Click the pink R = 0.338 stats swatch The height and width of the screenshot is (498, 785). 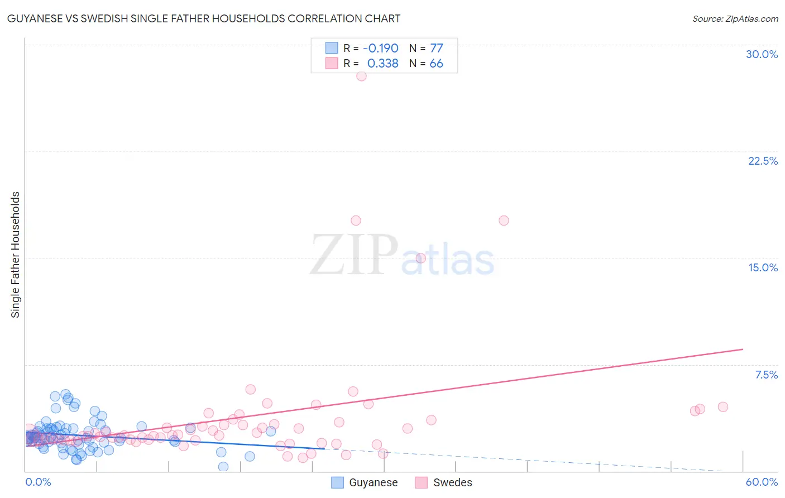tap(332, 63)
